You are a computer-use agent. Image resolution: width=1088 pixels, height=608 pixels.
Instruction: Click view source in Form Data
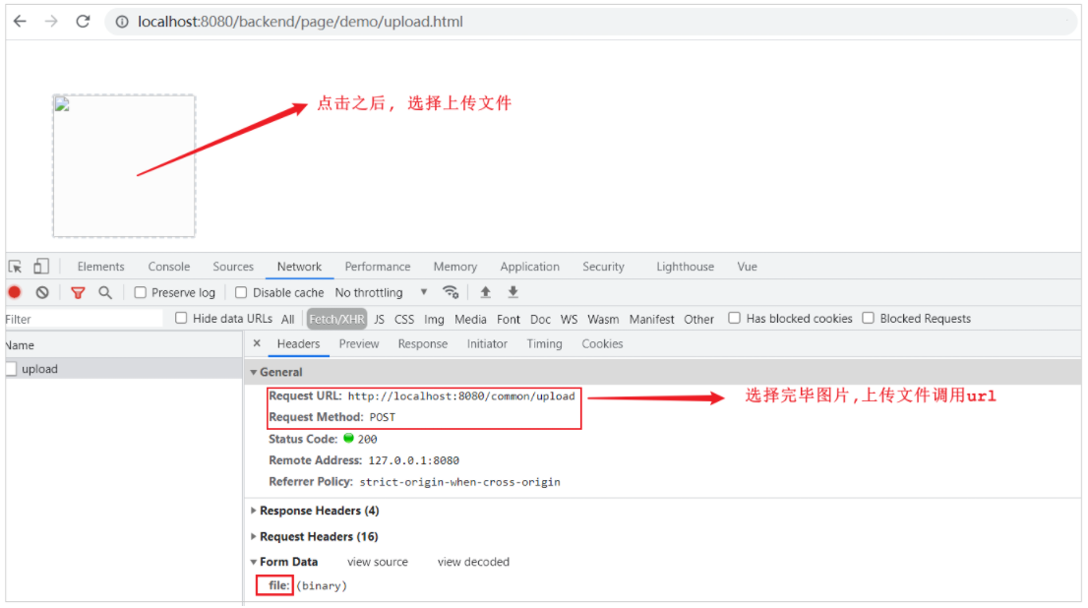point(378,562)
